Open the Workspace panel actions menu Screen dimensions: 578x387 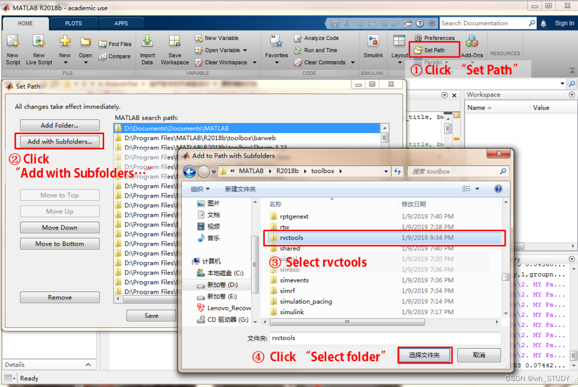point(571,95)
